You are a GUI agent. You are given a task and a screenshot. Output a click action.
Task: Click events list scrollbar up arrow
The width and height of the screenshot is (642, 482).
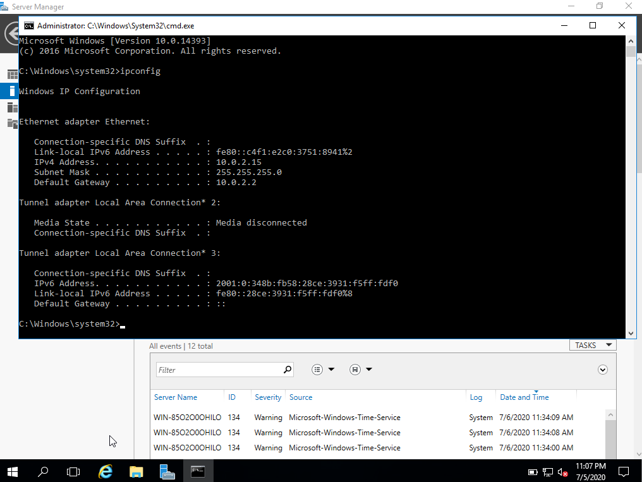point(610,415)
